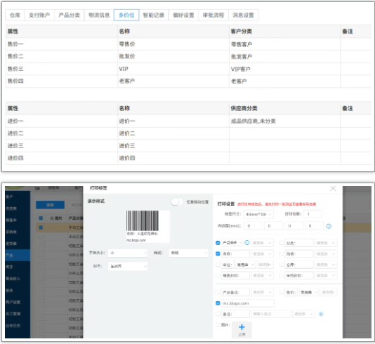This screenshot has height=344, width=375.
Task: Click the info icon next to 产品条码 dropdown
Action: [x=247, y=243]
